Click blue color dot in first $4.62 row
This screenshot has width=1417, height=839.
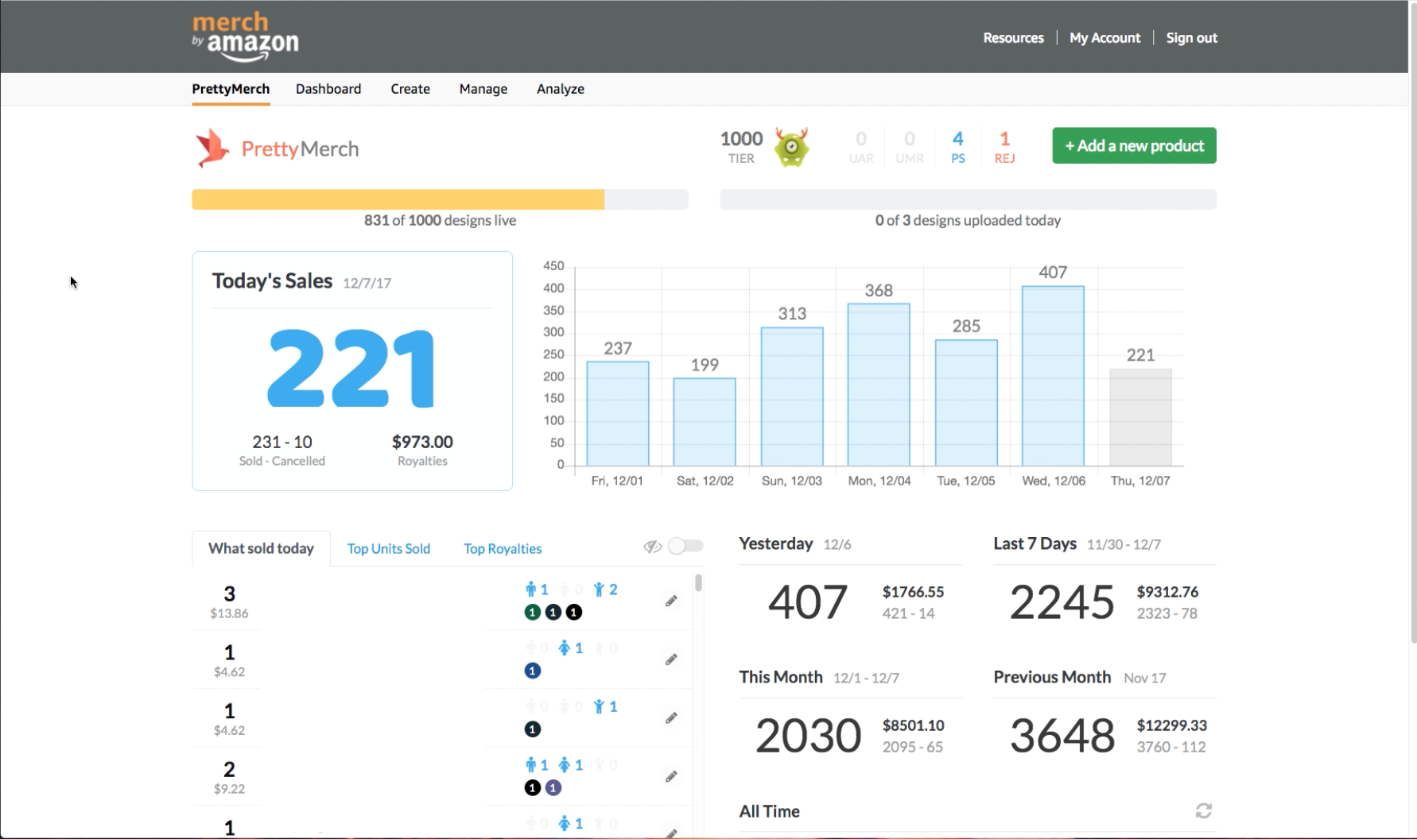[533, 671]
